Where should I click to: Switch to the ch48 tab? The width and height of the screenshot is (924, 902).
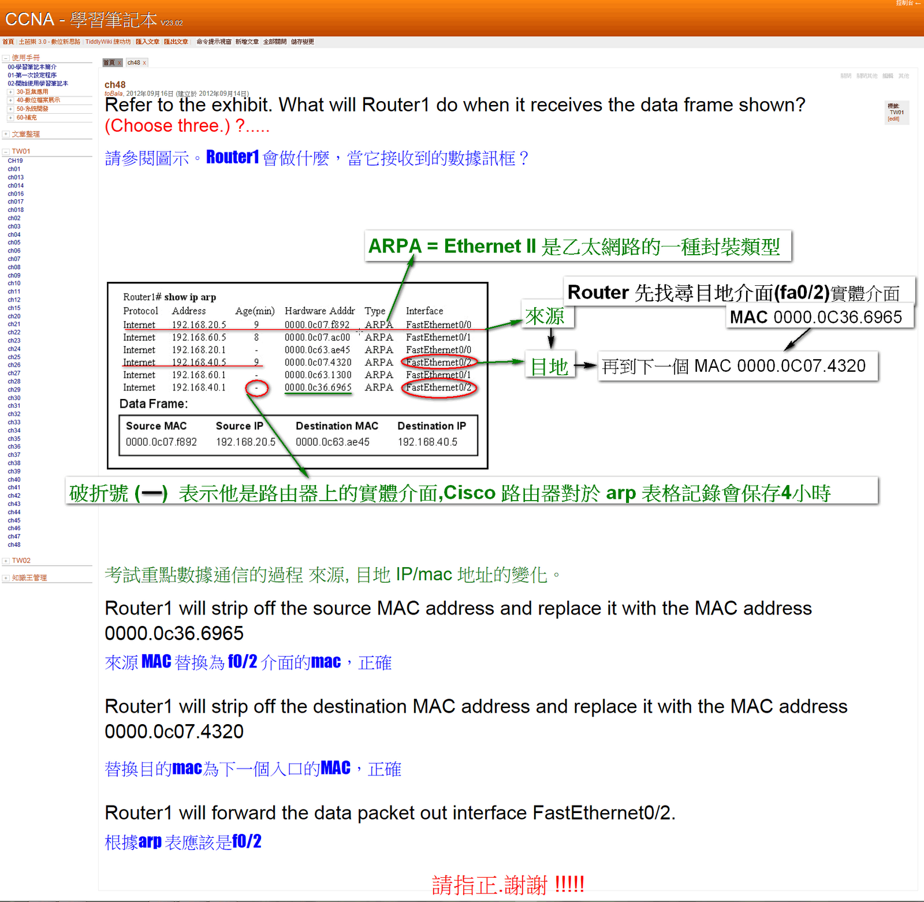[134, 63]
